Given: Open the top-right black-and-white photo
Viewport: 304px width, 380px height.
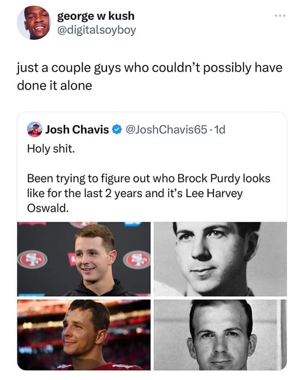Looking at the screenshot, I should [220, 259].
